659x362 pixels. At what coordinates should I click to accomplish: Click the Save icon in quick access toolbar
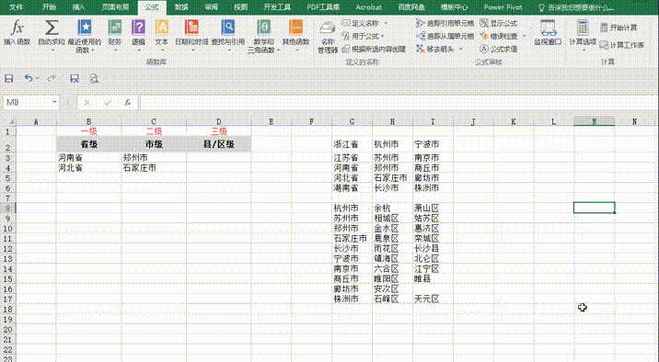(x=9, y=78)
